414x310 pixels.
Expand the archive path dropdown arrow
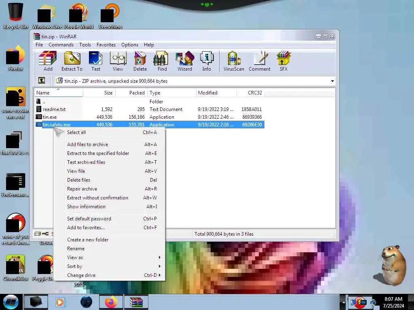pyautogui.click(x=332, y=81)
